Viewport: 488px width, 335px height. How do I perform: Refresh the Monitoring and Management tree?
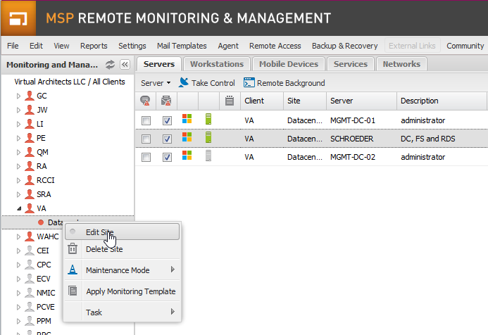pos(110,64)
